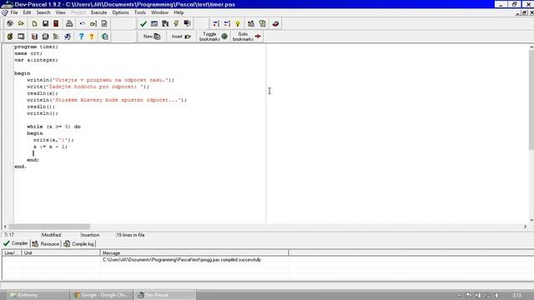Click the editor horizontal scrollbar thumb
The height and width of the screenshot is (300, 534).
pos(49,227)
